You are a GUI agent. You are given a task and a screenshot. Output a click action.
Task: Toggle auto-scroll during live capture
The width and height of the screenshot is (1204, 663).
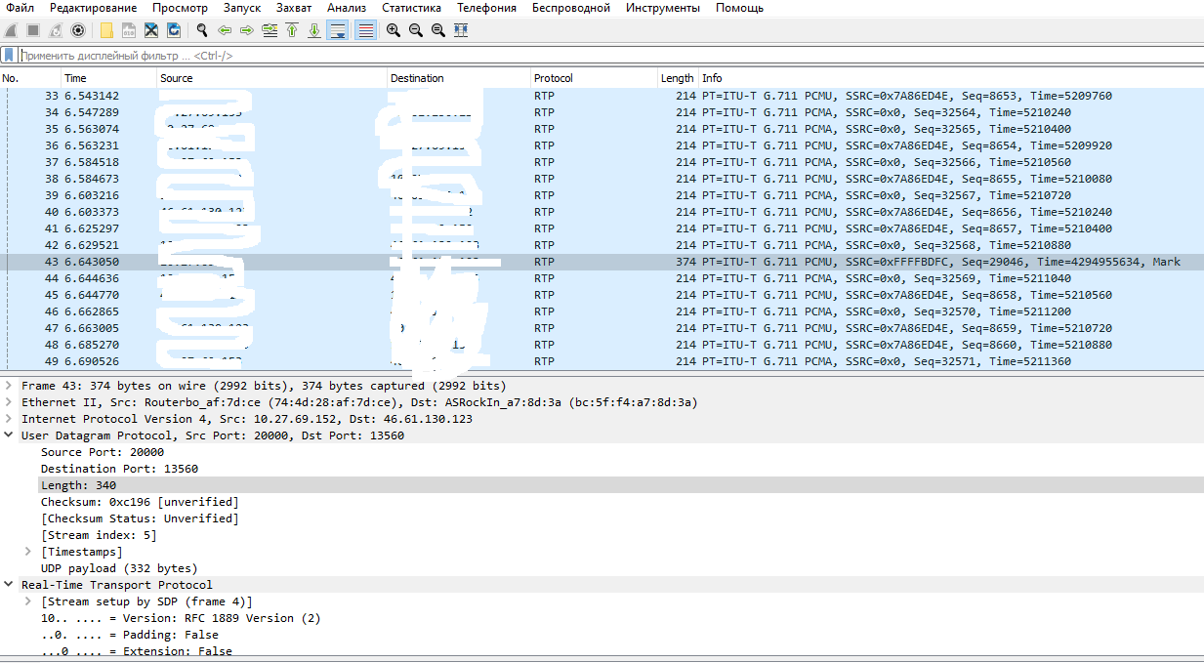click(337, 30)
